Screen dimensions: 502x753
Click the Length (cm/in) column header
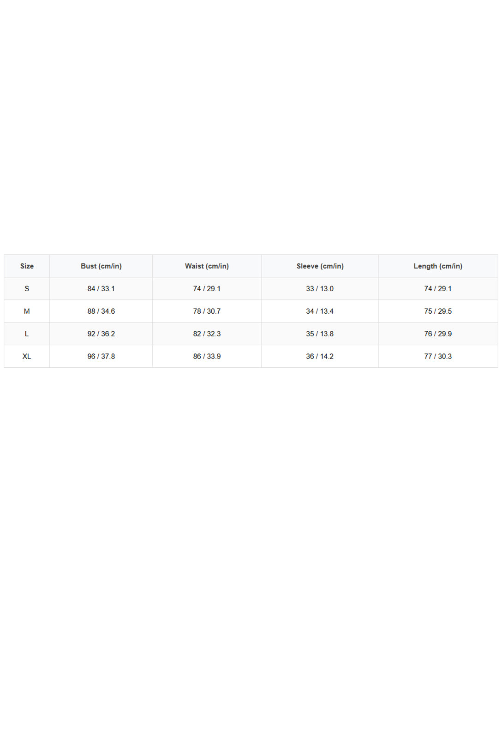(x=438, y=266)
